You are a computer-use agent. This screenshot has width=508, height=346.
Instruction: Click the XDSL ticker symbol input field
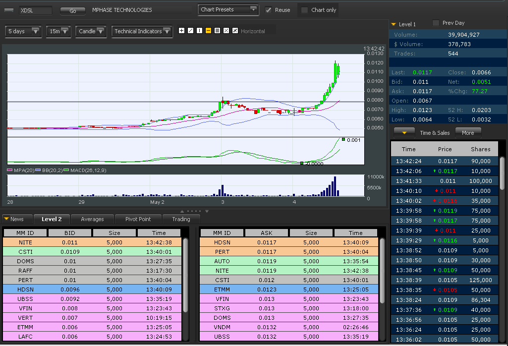[x=35, y=10]
